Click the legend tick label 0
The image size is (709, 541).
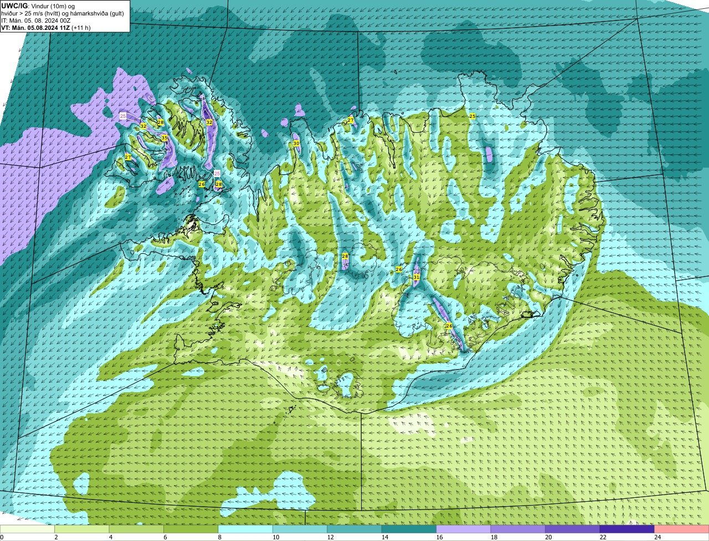click(2, 537)
